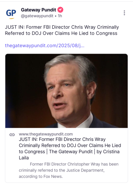This screenshot has width=133, height=184.
Task: Click the www.thegatewaypundit.com domain label
Action: (x=46, y=134)
